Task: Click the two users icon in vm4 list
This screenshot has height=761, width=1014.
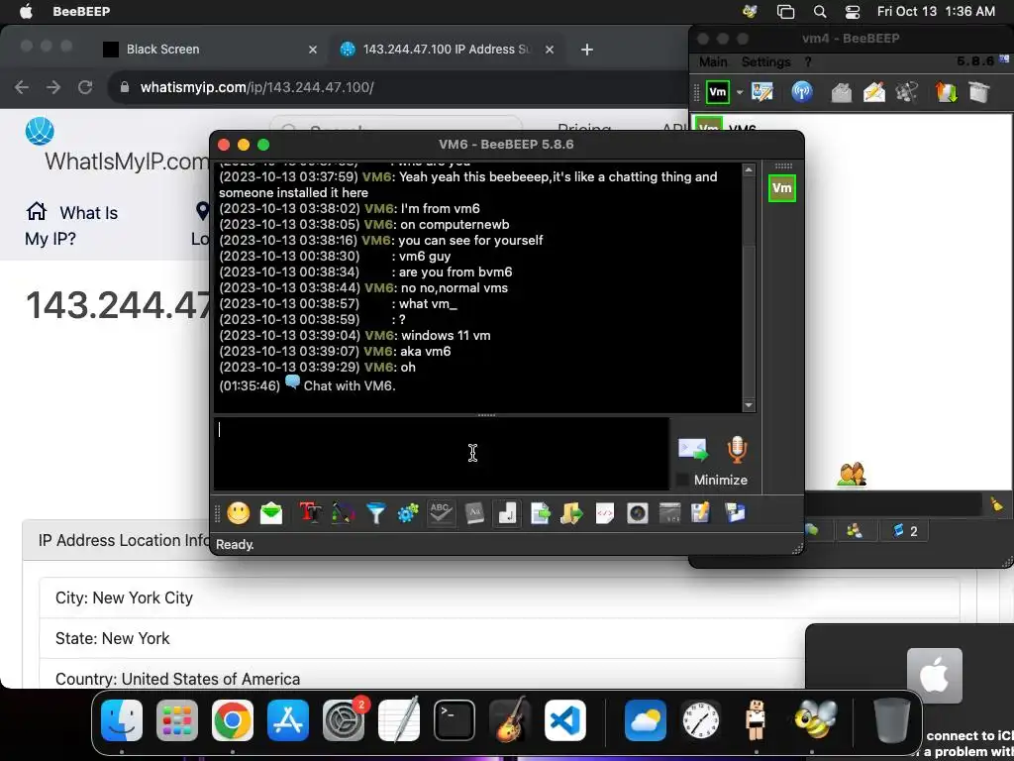Action: pyautogui.click(x=852, y=475)
